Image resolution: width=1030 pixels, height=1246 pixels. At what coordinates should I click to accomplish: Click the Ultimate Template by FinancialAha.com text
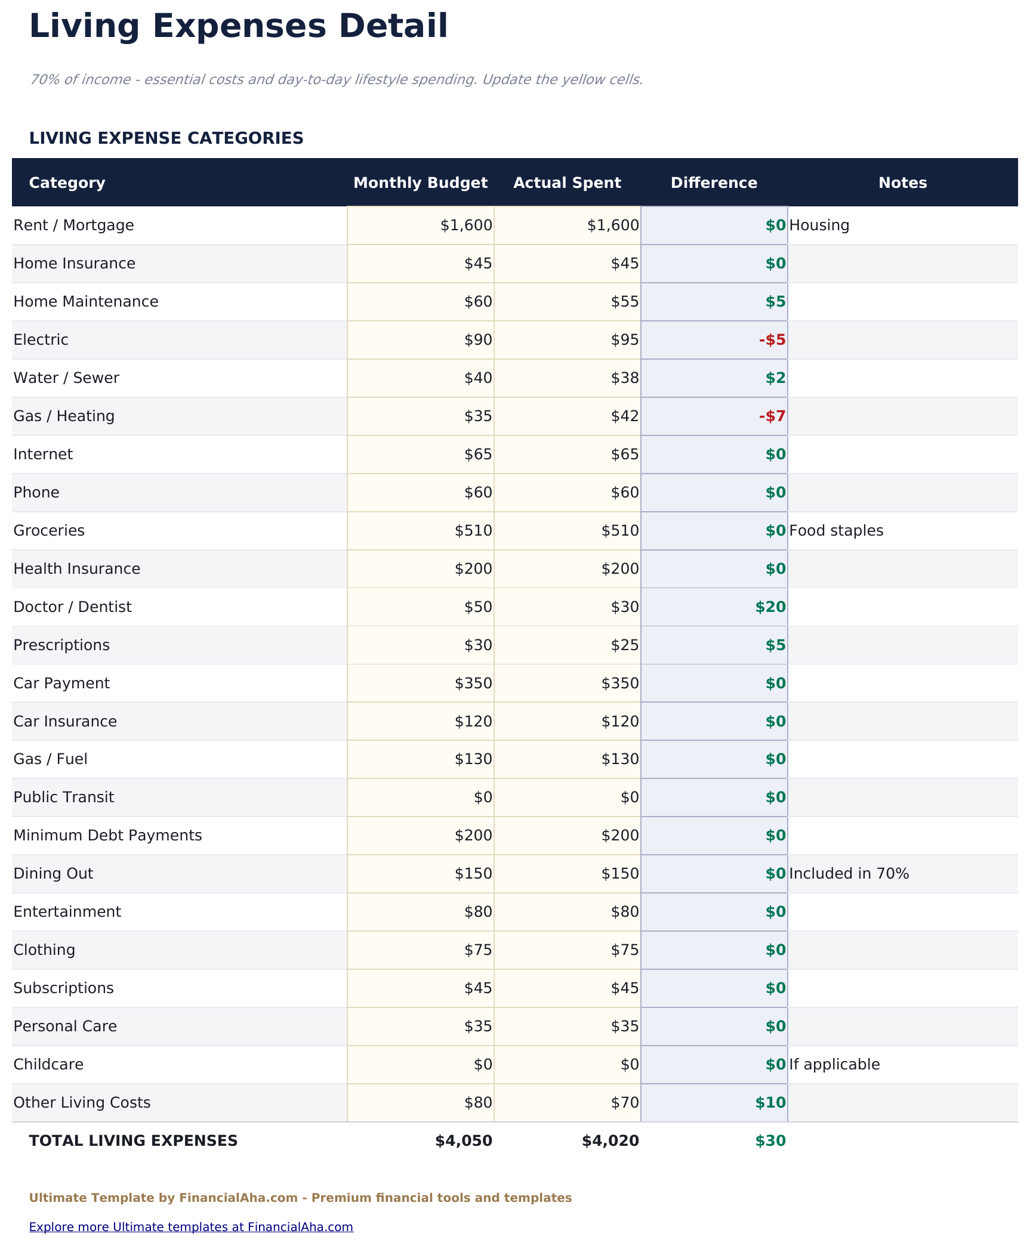[300, 1198]
